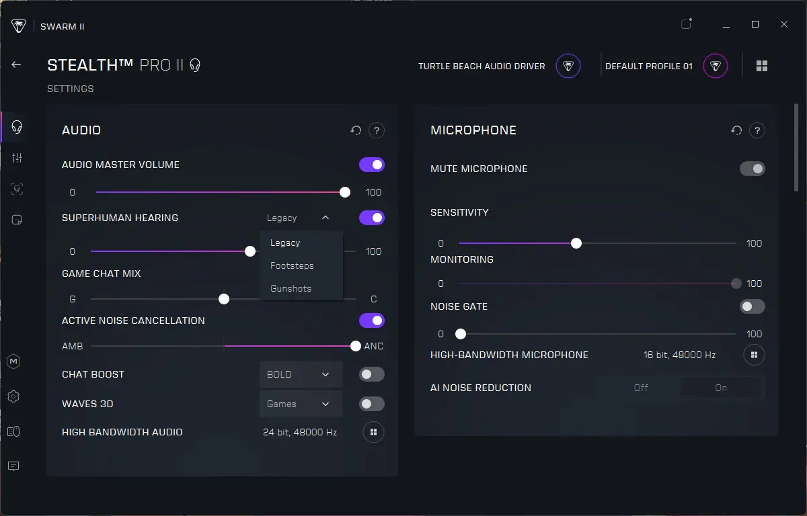Open the headset settings sidebar icon
The image size is (807, 516).
point(17,126)
